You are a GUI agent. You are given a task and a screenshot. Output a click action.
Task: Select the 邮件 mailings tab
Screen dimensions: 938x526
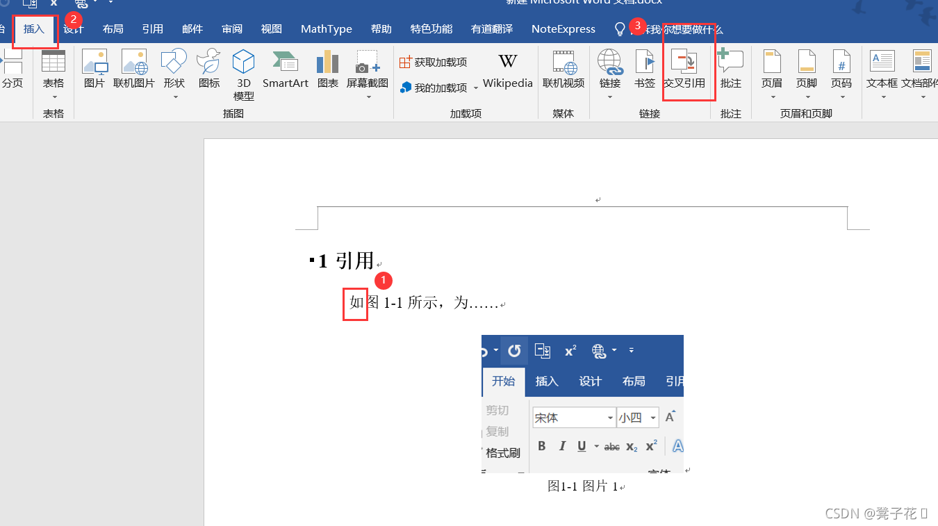pyautogui.click(x=192, y=29)
